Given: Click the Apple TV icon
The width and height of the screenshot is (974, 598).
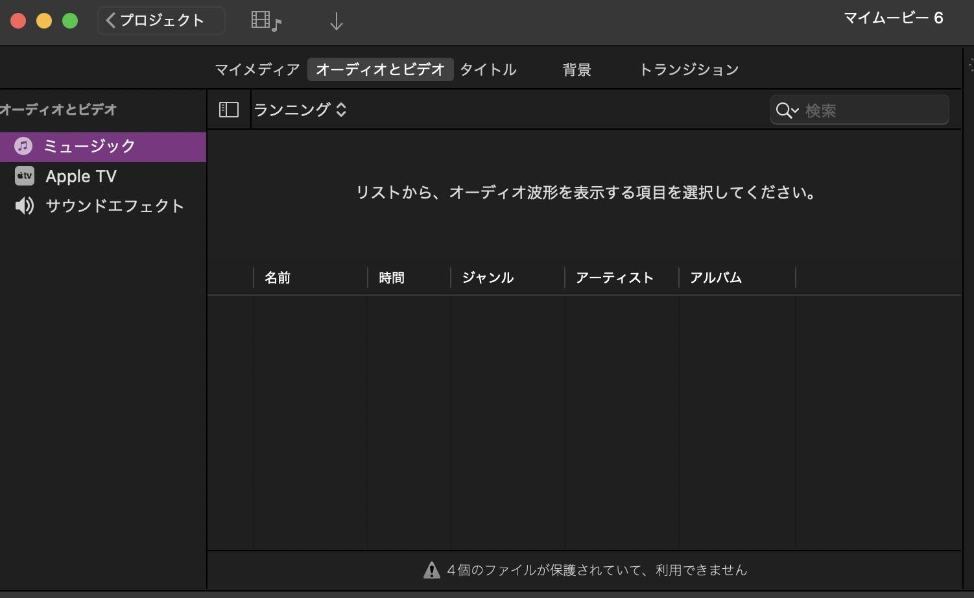Looking at the screenshot, I should (25, 176).
